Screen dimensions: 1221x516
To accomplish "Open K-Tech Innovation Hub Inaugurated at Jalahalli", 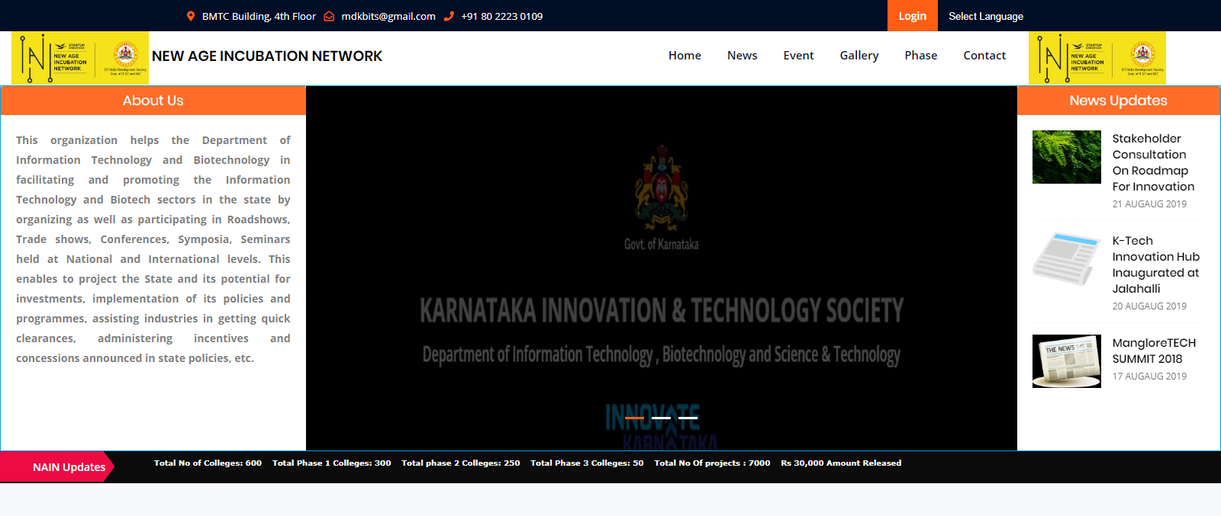I will [x=1155, y=264].
